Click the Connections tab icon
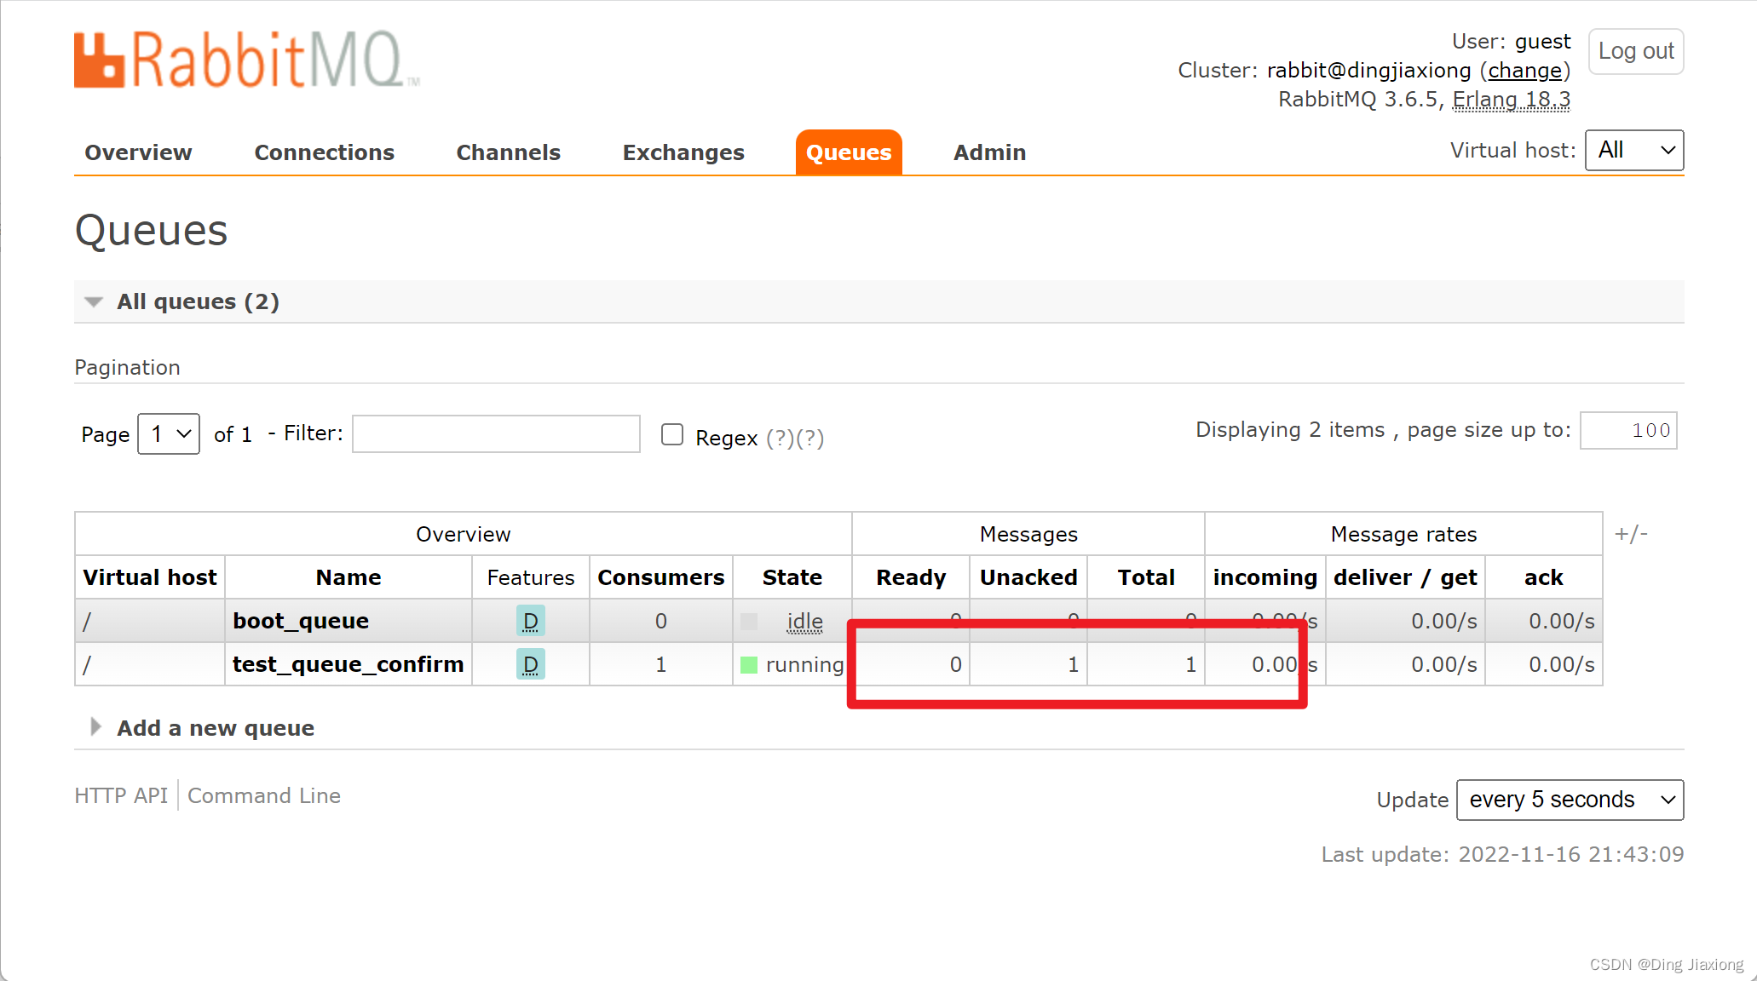1757x981 pixels. (324, 152)
